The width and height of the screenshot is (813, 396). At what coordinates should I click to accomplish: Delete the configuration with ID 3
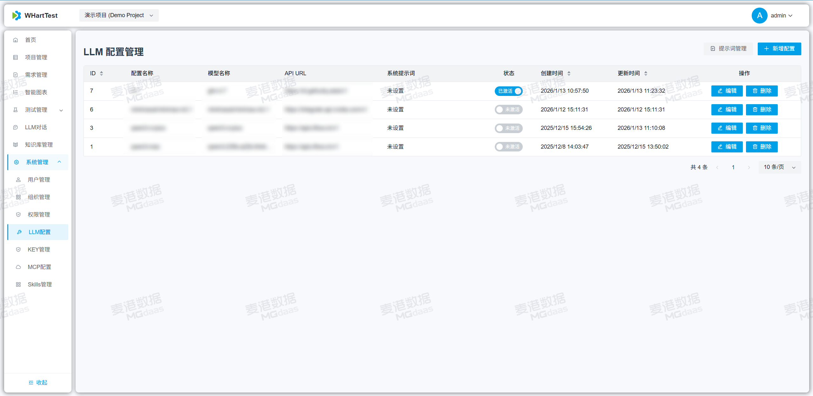[x=762, y=128]
